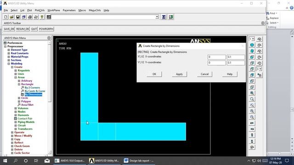Switch to ANSYS 10.0 Output taskbar window
The image size is (294, 165).
[69, 161]
